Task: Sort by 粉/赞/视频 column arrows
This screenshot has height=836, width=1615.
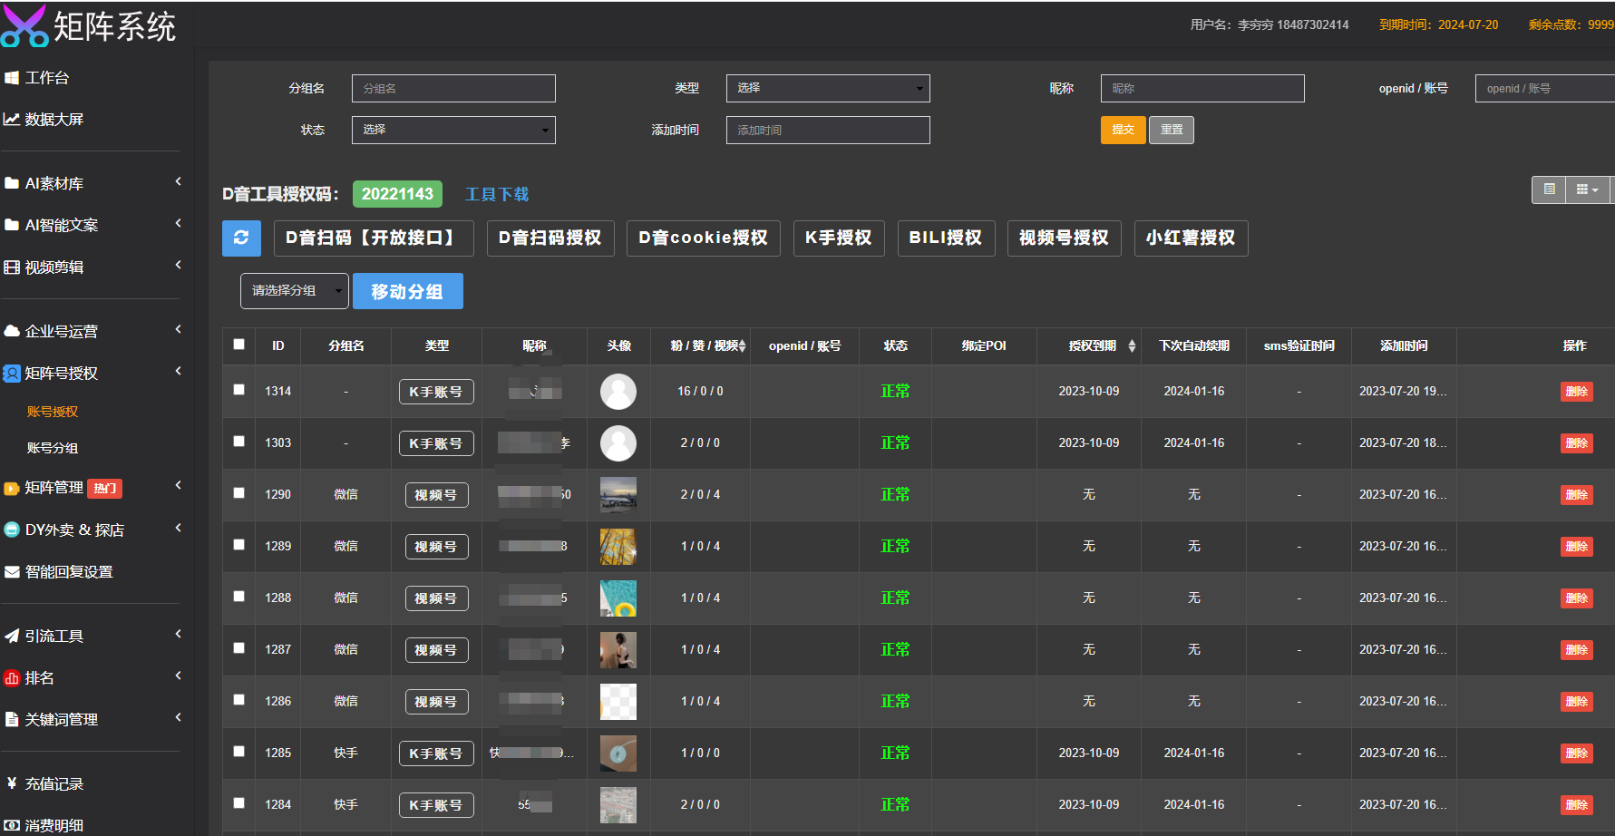Action: click(743, 345)
